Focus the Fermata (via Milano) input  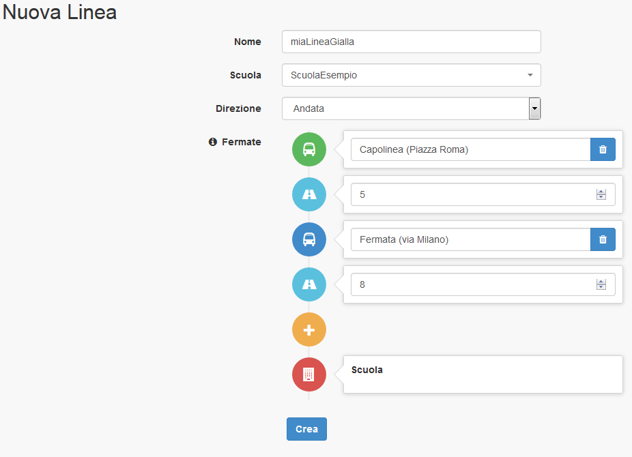[x=470, y=239]
